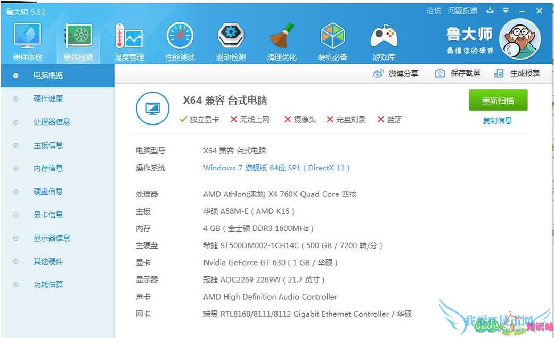Click the green 重新扫描 rescan button
This screenshot has width=554, height=338.
498,100
